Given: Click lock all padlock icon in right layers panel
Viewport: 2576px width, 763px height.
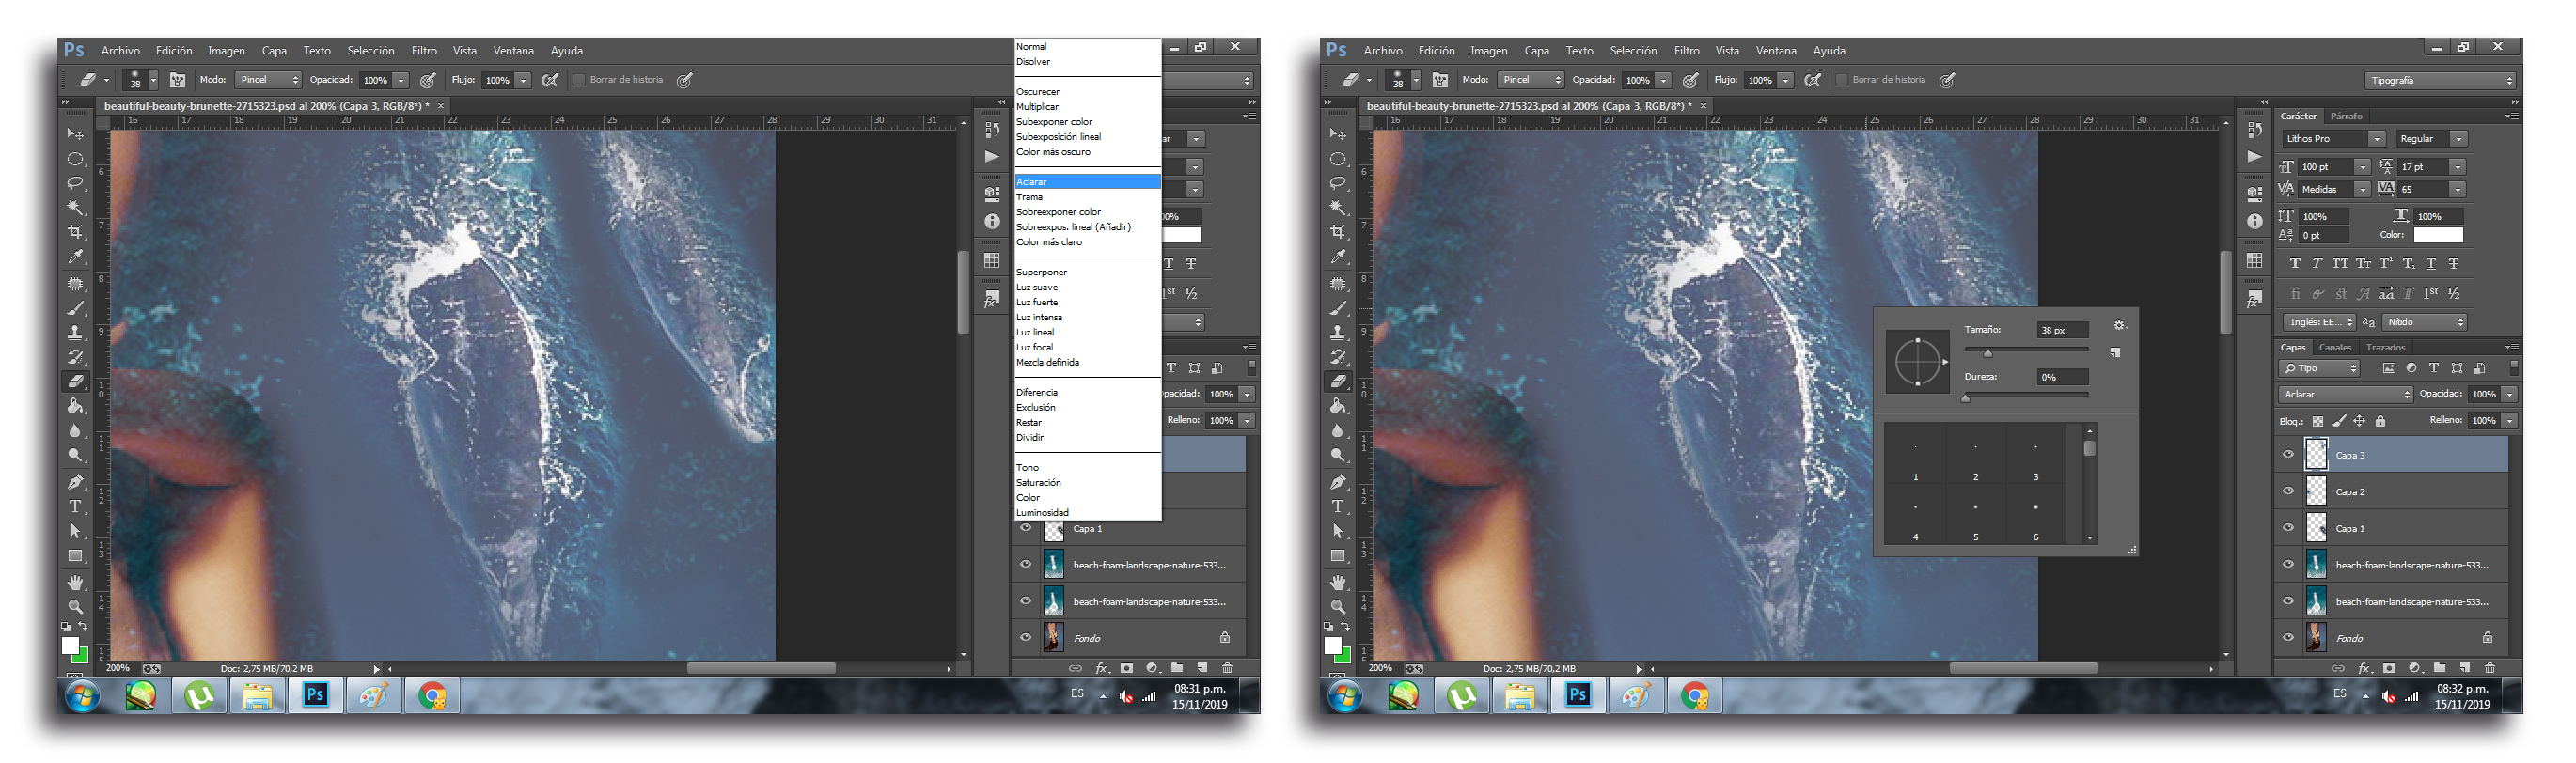Looking at the screenshot, I should [2381, 421].
